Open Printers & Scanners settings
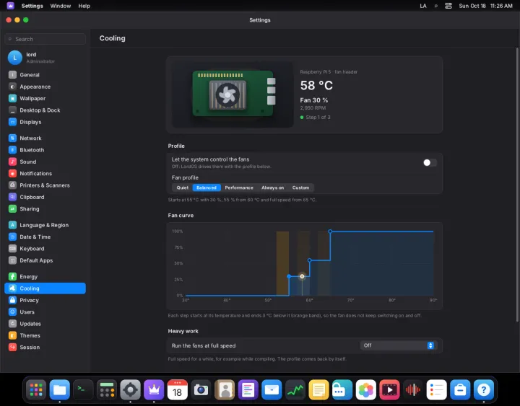 click(45, 185)
